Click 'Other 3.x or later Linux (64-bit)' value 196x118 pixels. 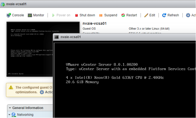pyautogui.click(x=149, y=29)
